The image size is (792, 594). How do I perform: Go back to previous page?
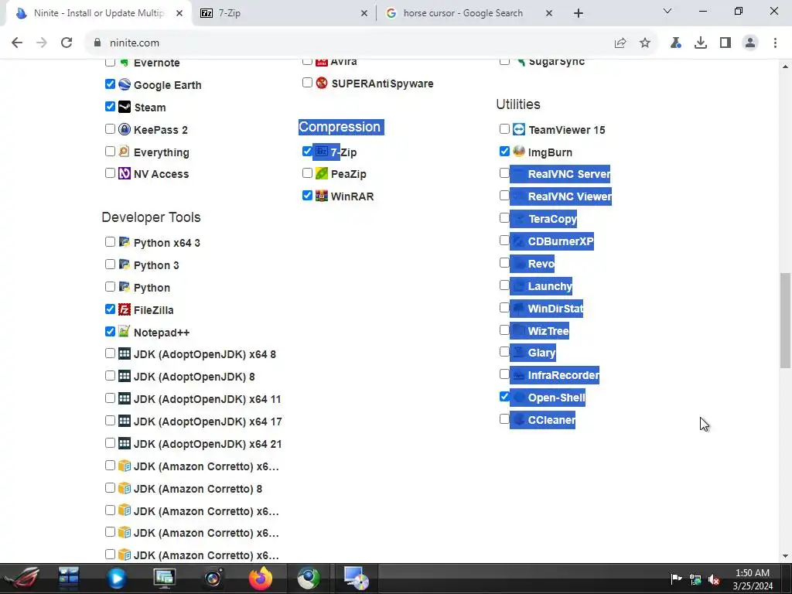(17, 43)
